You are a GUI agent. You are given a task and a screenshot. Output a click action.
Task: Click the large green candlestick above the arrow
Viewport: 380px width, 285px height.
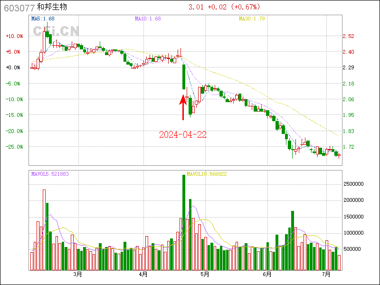coord(184,77)
